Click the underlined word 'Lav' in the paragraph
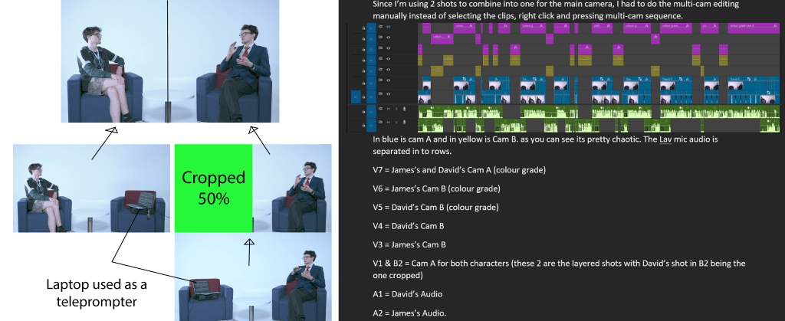785x321 pixels. [665, 139]
